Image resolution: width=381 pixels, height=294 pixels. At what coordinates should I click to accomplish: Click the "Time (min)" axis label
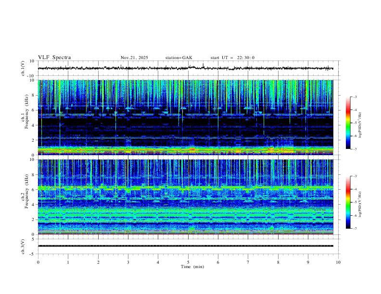[192, 267]
